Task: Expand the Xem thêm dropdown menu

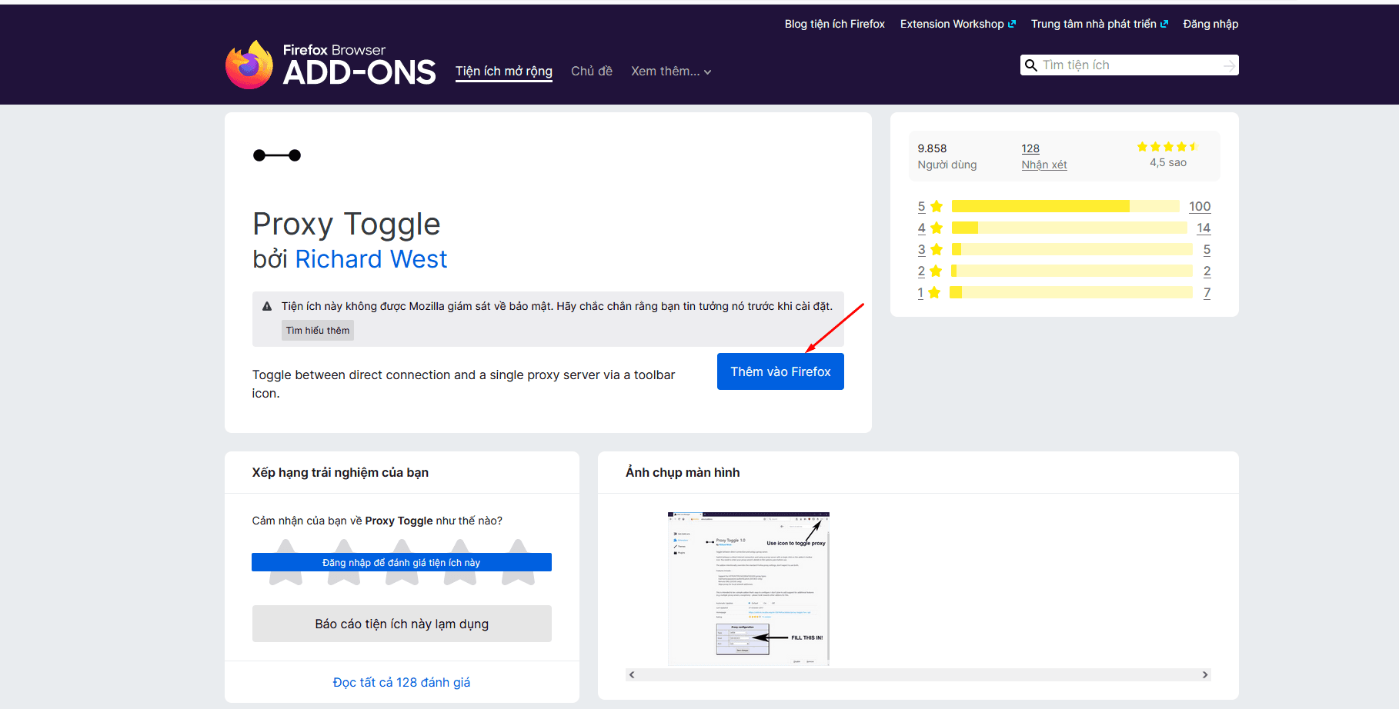Action: click(671, 71)
